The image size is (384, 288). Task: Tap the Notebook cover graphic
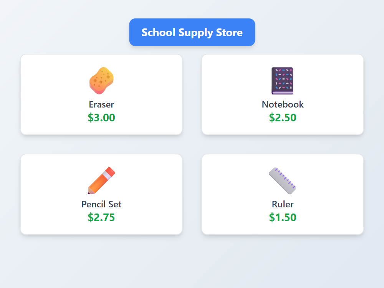(283, 80)
